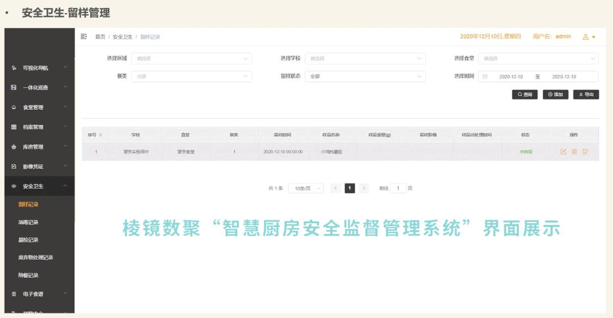Click the 一体化巡查 sidebar icon
The image size is (613, 318).
pos(14,87)
